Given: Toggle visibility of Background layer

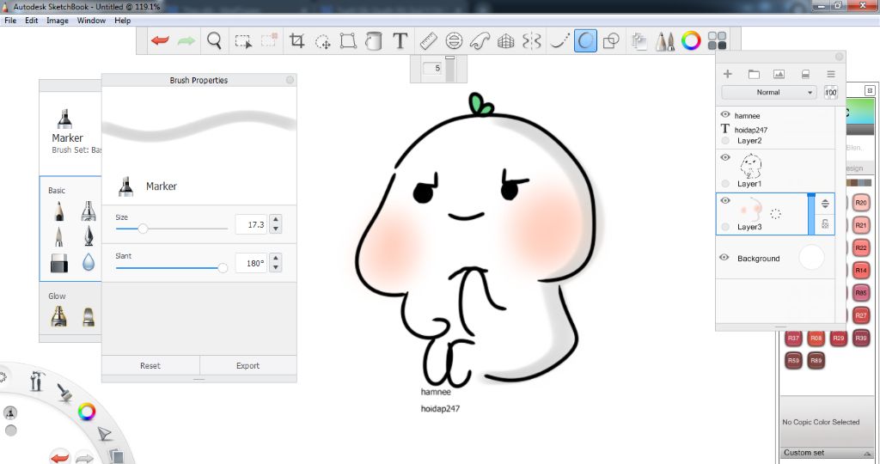Looking at the screenshot, I should [x=724, y=258].
